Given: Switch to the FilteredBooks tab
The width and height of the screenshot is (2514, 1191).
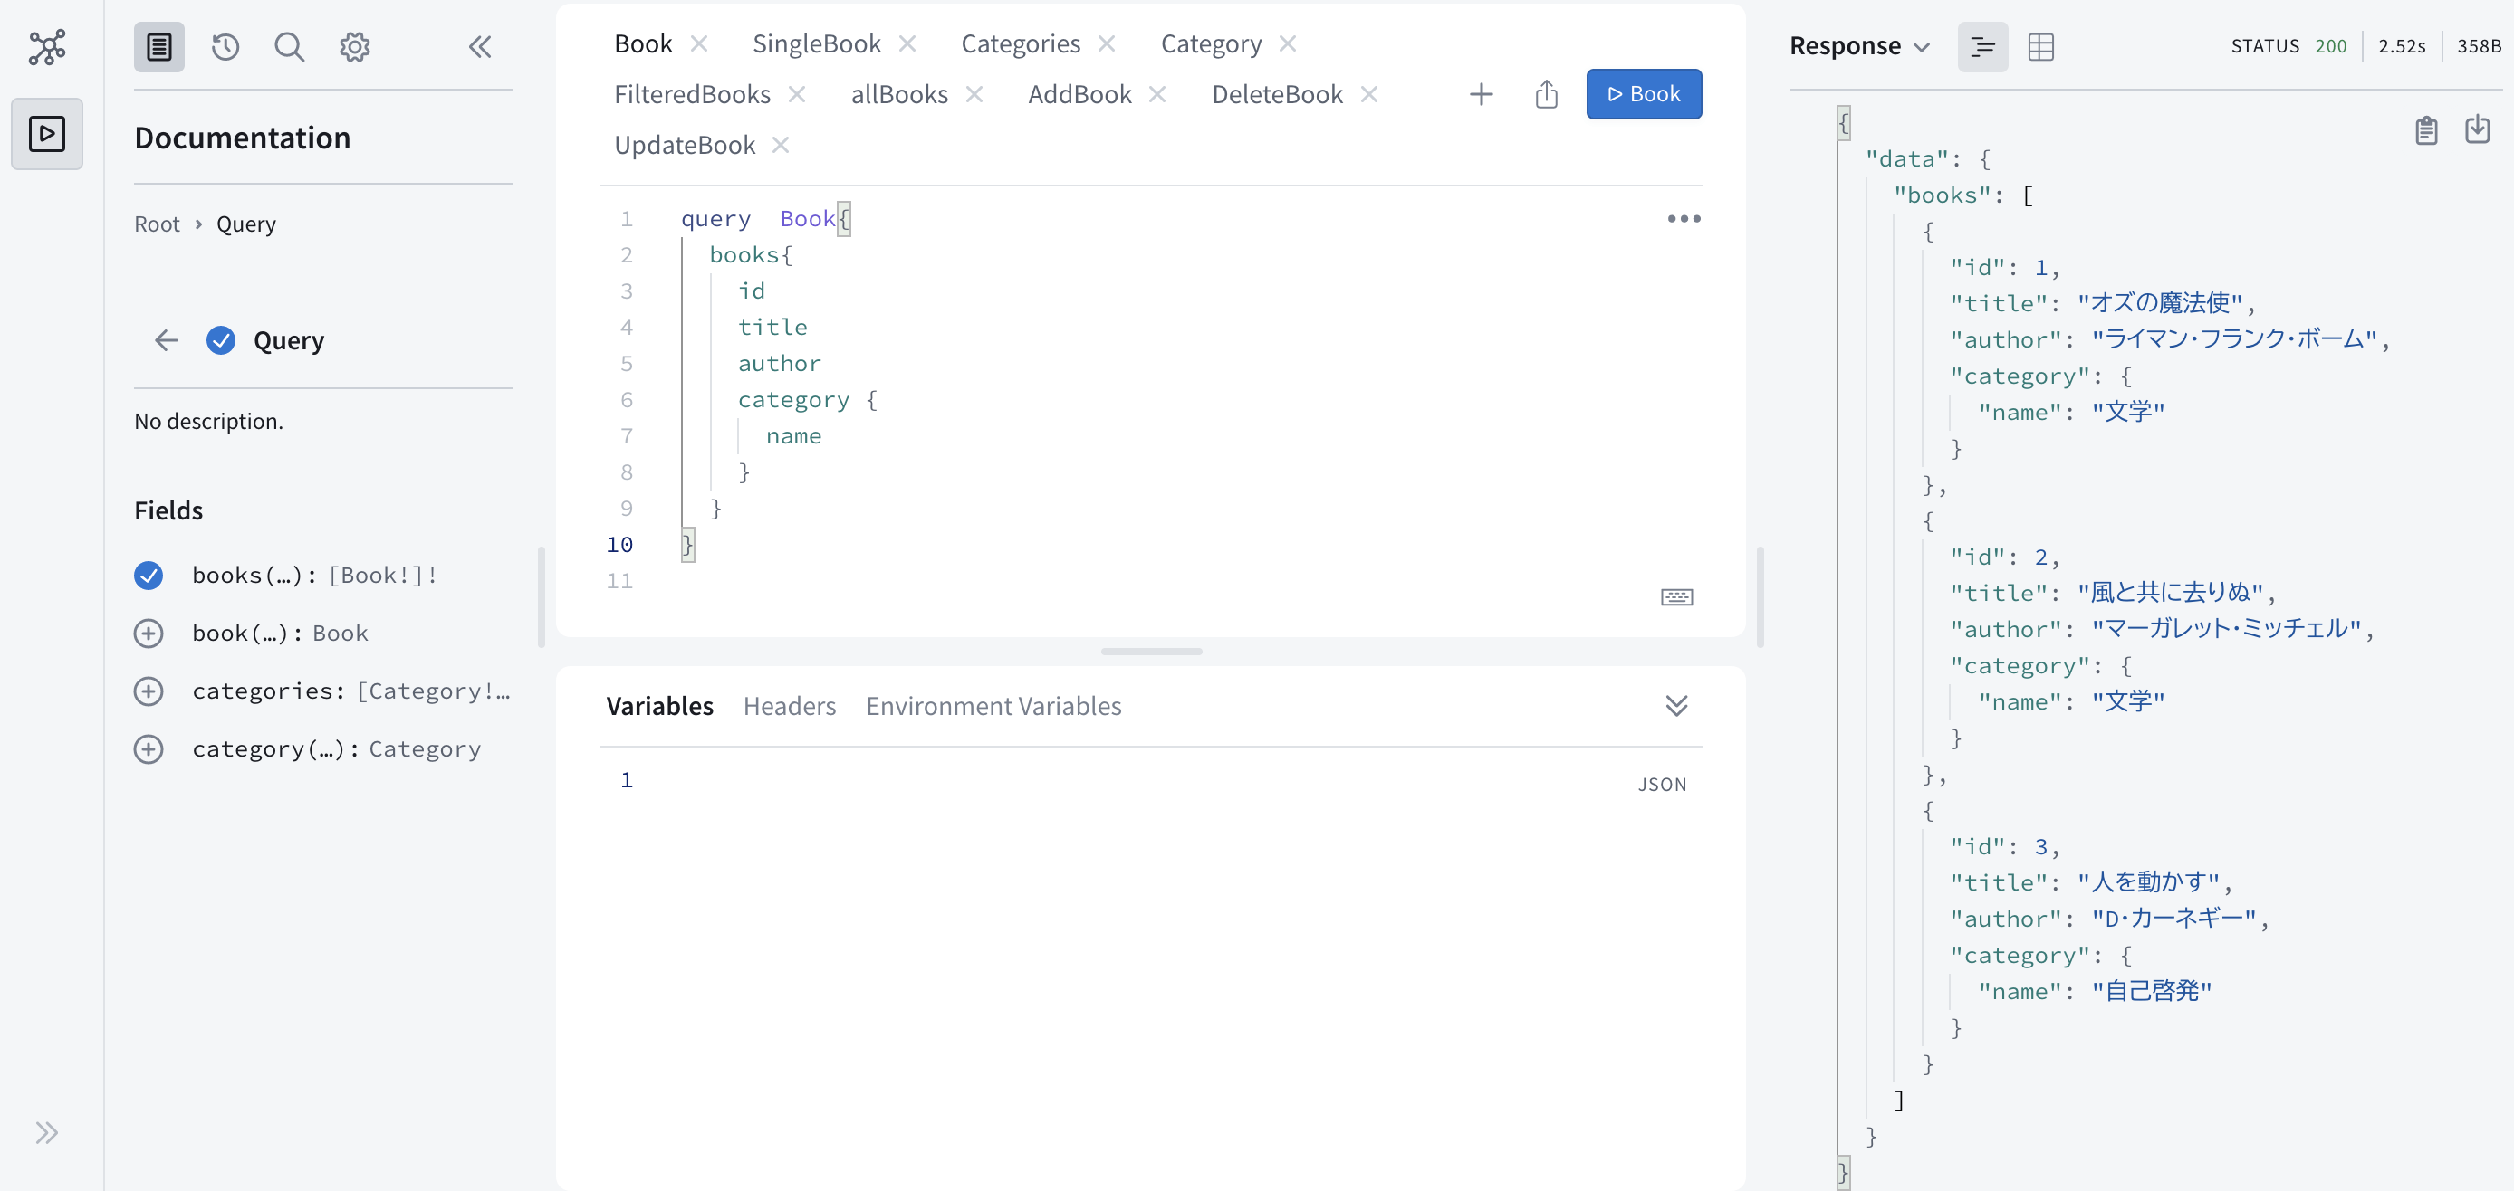Looking at the screenshot, I should click(692, 93).
